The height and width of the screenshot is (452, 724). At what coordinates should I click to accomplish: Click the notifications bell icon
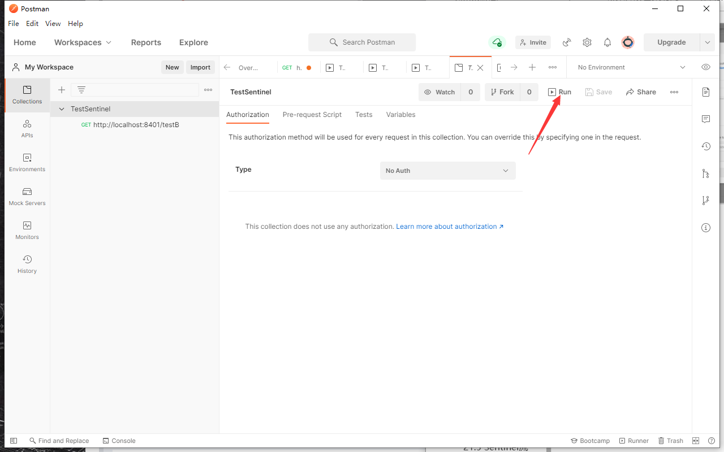pos(607,42)
